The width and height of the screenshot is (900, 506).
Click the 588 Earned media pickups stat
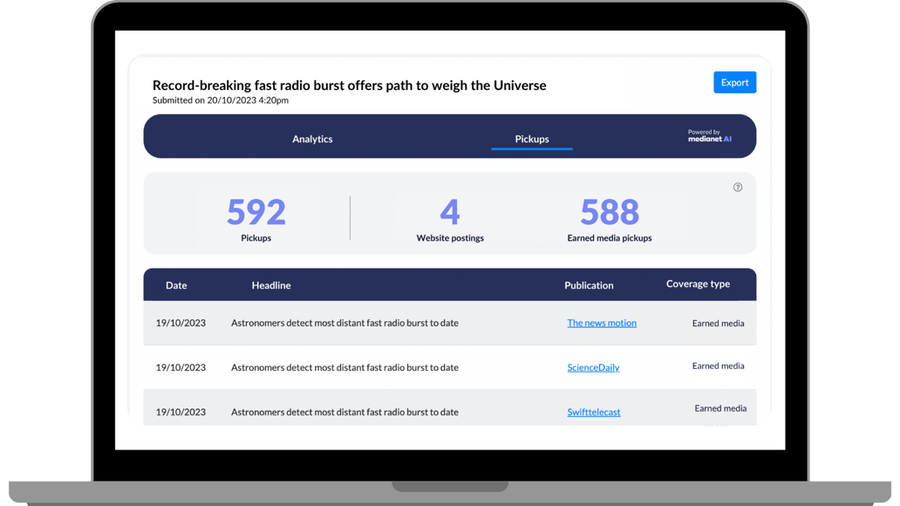pyautogui.click(x=610, y=213)
